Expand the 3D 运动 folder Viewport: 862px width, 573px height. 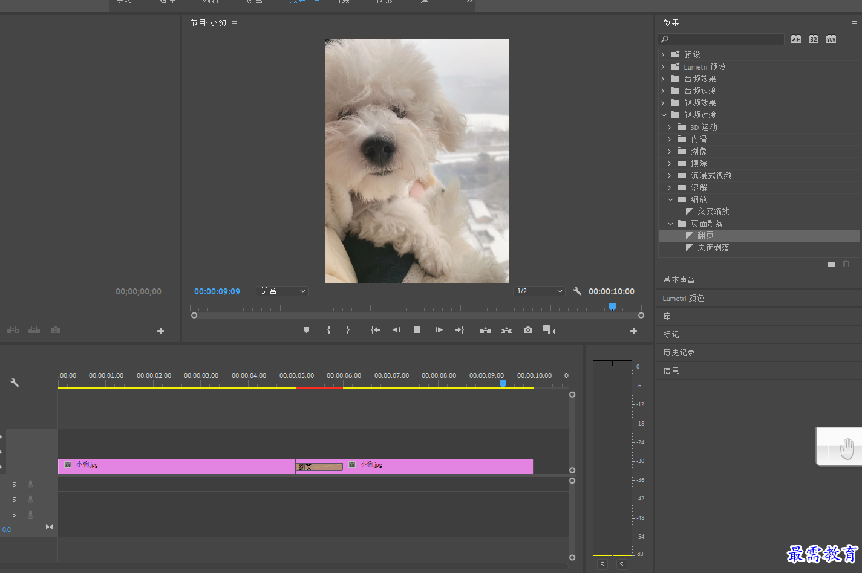[670, 127]
